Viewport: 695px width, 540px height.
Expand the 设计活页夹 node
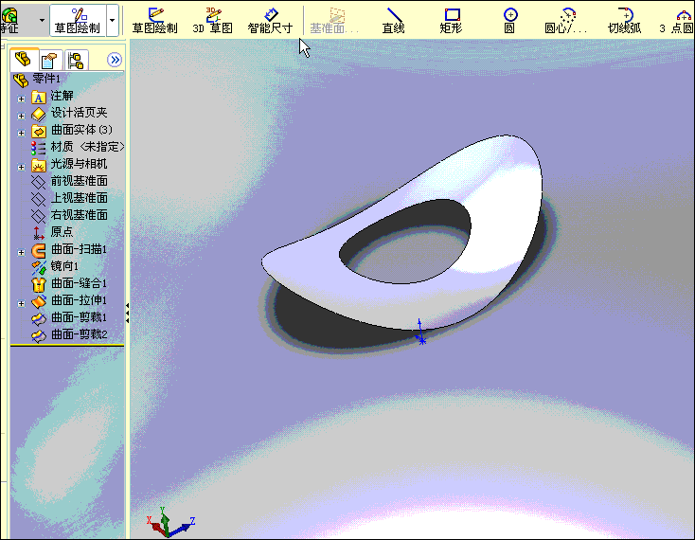tap(21, 117)
